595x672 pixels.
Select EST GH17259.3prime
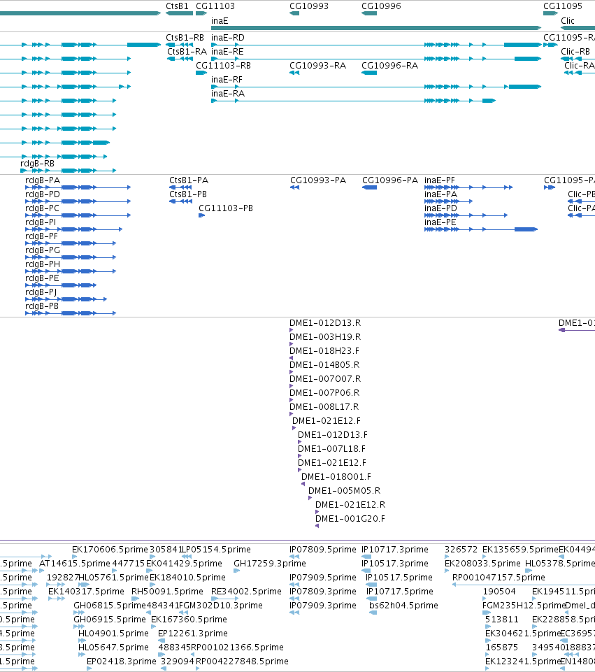237,571
